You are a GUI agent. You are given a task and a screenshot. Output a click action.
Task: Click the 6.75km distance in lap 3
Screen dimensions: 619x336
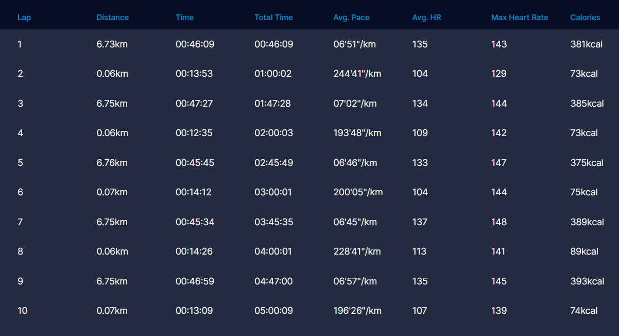tap(112, 104)
